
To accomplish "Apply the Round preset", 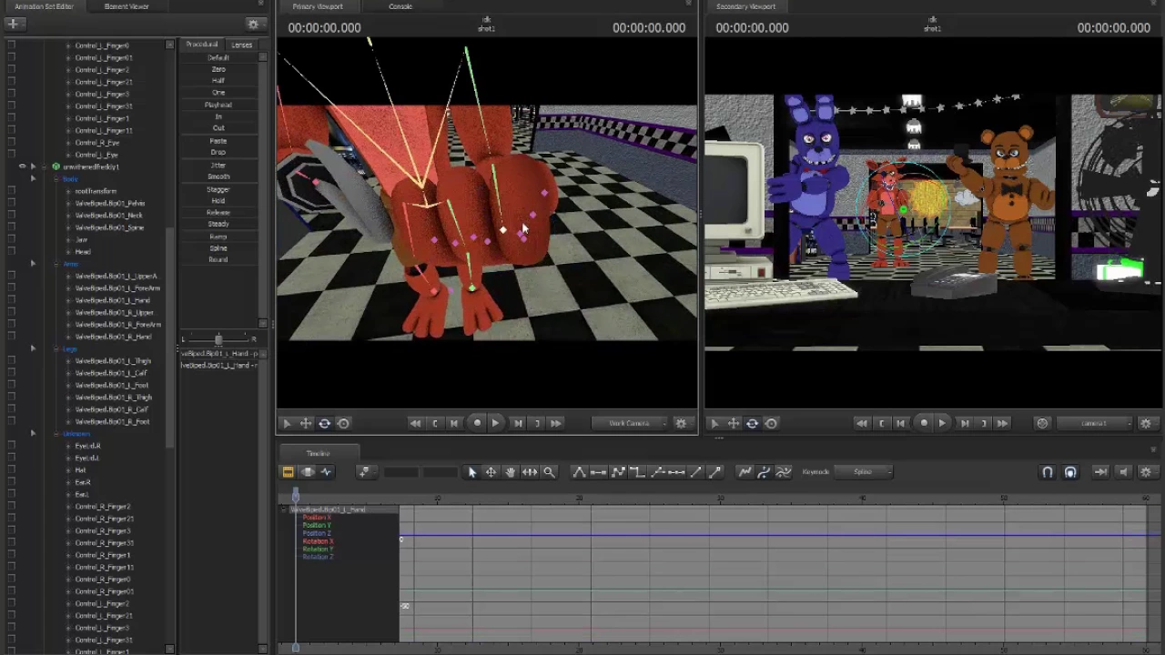I will tap(218, 259).
